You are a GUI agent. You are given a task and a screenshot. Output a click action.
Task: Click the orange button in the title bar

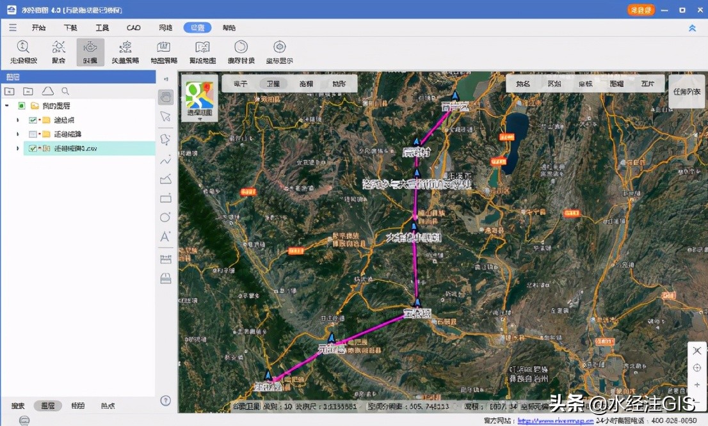[x=641, y=10]
